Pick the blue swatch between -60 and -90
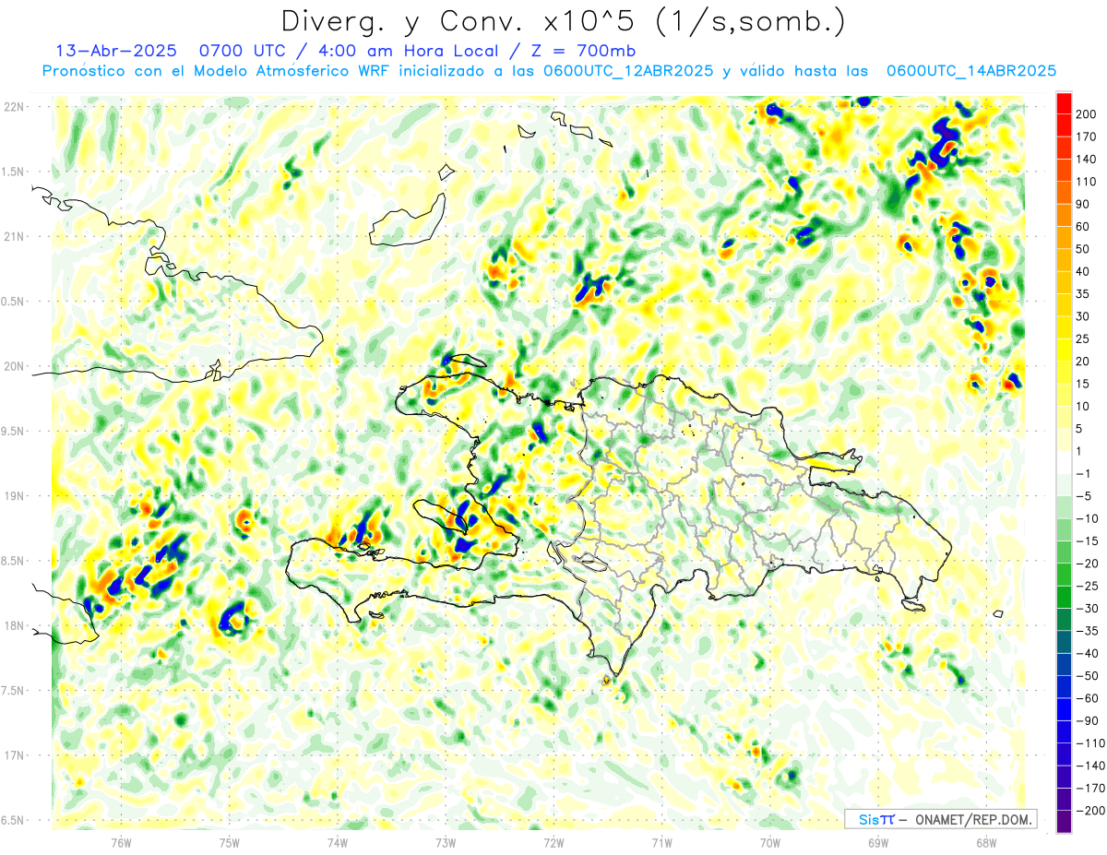This screenshot has height=855, width=1107. coord(1064,708)
